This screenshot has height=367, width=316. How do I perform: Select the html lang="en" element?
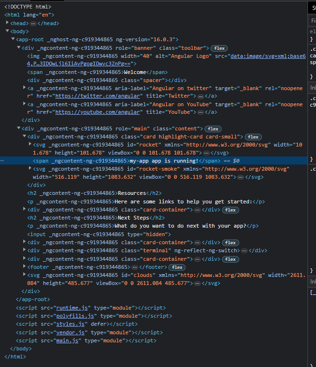pyautogui.click(x=29, y=15)
